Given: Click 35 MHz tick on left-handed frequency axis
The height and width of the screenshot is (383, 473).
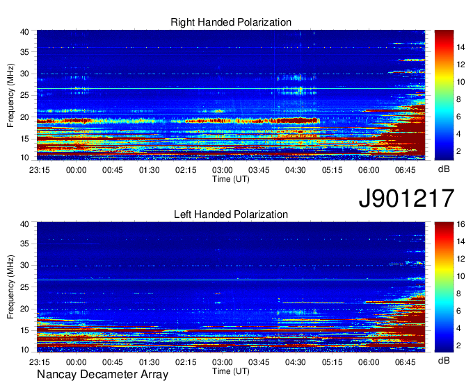Looking at the screenshot, I should pyautogui.click(x=24, y=244).
